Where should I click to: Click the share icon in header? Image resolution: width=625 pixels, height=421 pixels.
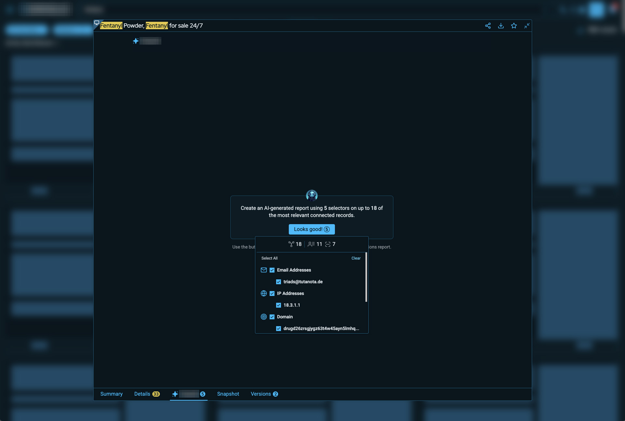click(x=488, y=26)
